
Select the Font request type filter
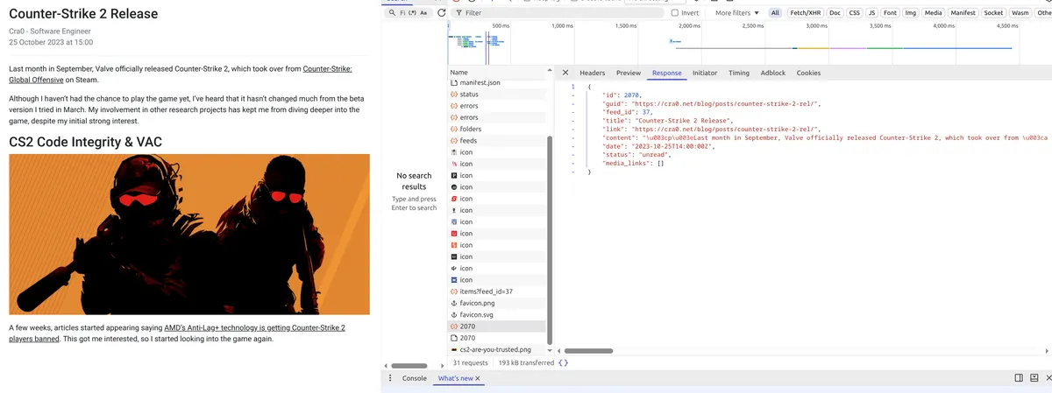[890, 13]
